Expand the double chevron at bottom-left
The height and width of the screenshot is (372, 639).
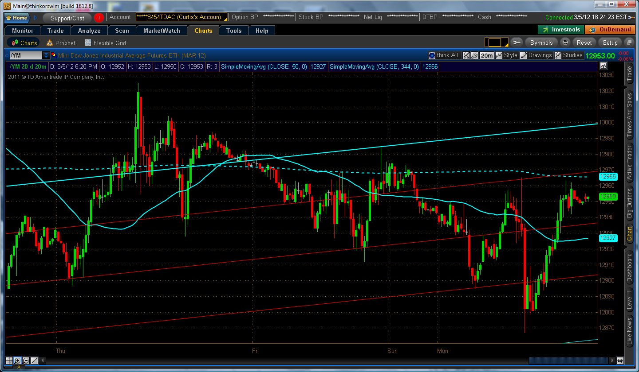click(19, 367)
